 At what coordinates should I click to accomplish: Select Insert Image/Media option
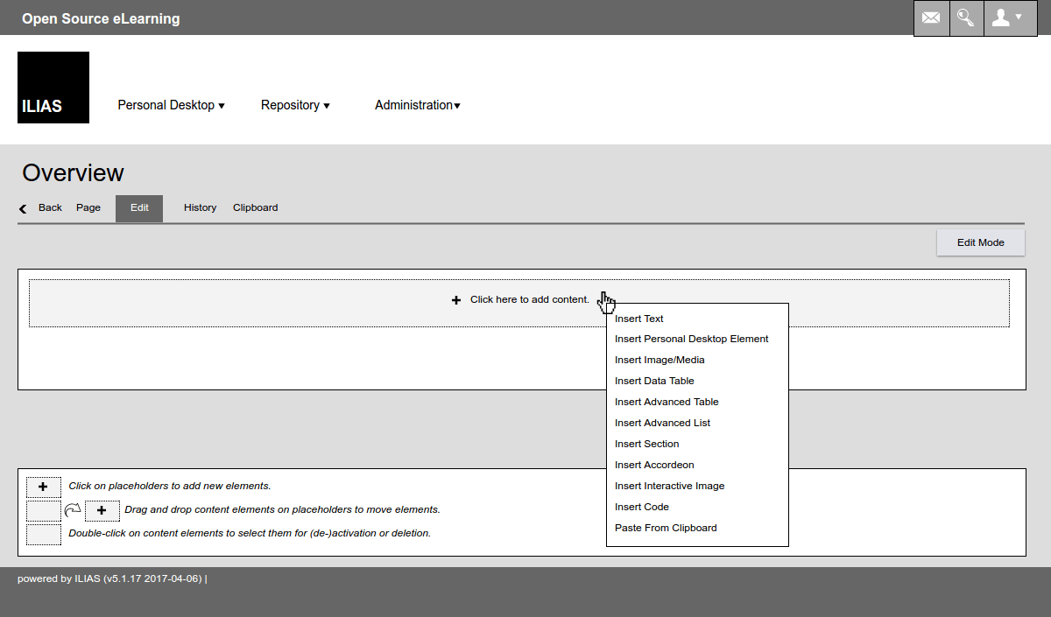[x=660, y=360]
